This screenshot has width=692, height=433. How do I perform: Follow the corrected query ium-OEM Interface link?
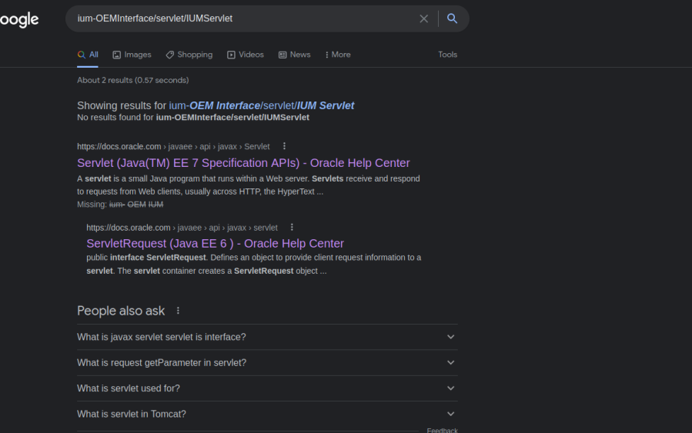pyautogui.click(x=261, y=106)
